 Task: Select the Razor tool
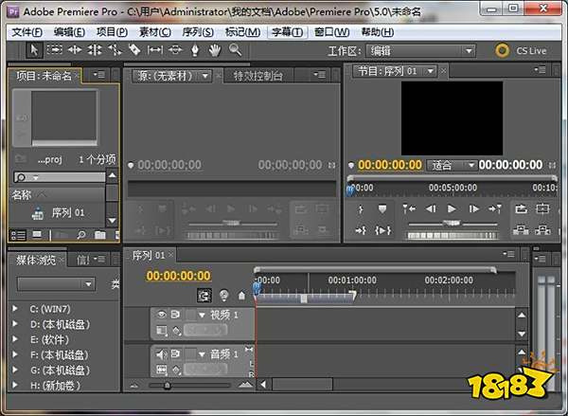pyautogui.click(x=134, y=50)
